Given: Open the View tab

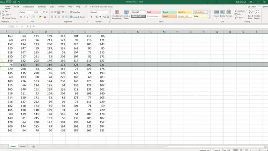Looking at the screenshot, I should (x=70, y=7).
